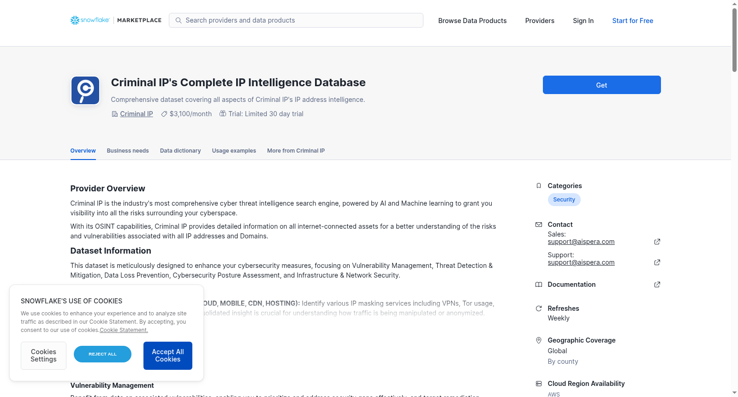Click the Contact envelope icon
The width and height of the screenshot is (738, 397).
pyautogui.click(x=539, y=225)
